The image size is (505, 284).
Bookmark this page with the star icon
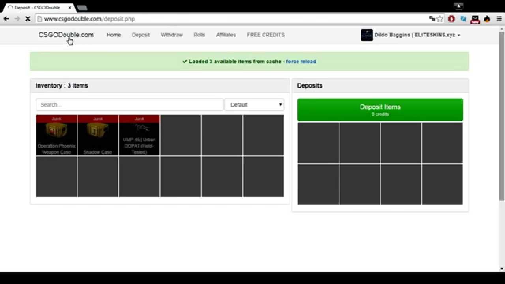pos(440,19)
